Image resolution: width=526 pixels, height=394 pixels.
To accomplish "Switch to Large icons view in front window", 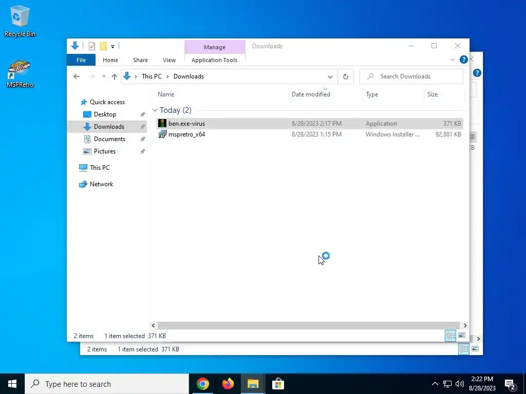I will click(x=462, y=336).
